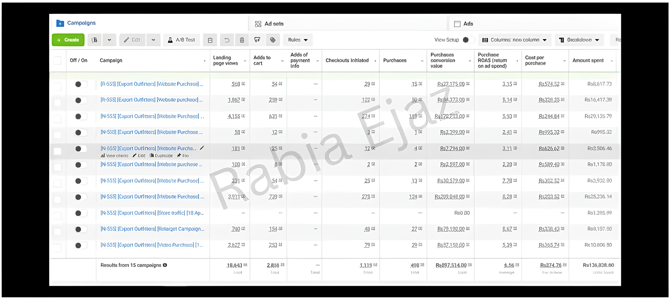The height and width of the screenshot is (299, 672).
Task: Sort by the Amount spent column header
Action: coord(588,60)
